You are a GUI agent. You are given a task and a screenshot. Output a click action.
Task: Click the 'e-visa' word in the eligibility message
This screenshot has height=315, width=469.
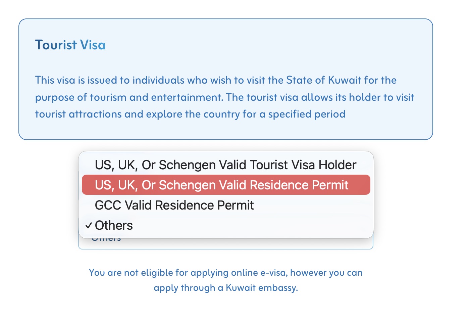point(274,272)
